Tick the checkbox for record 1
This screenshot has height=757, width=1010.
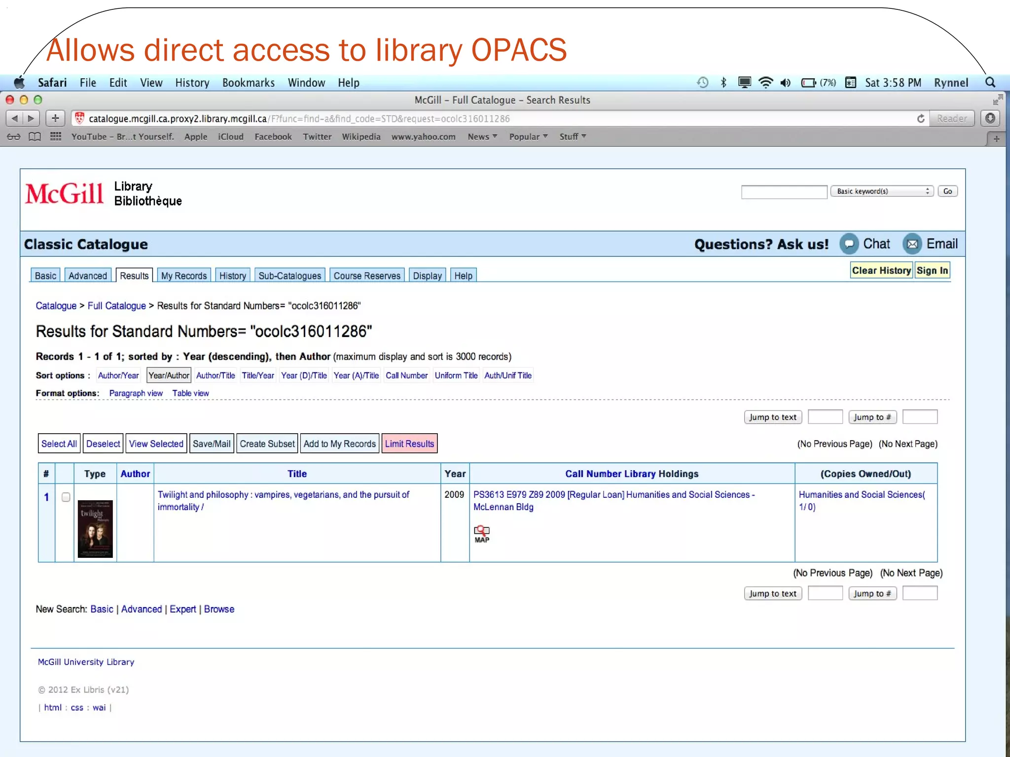[66, 497]
